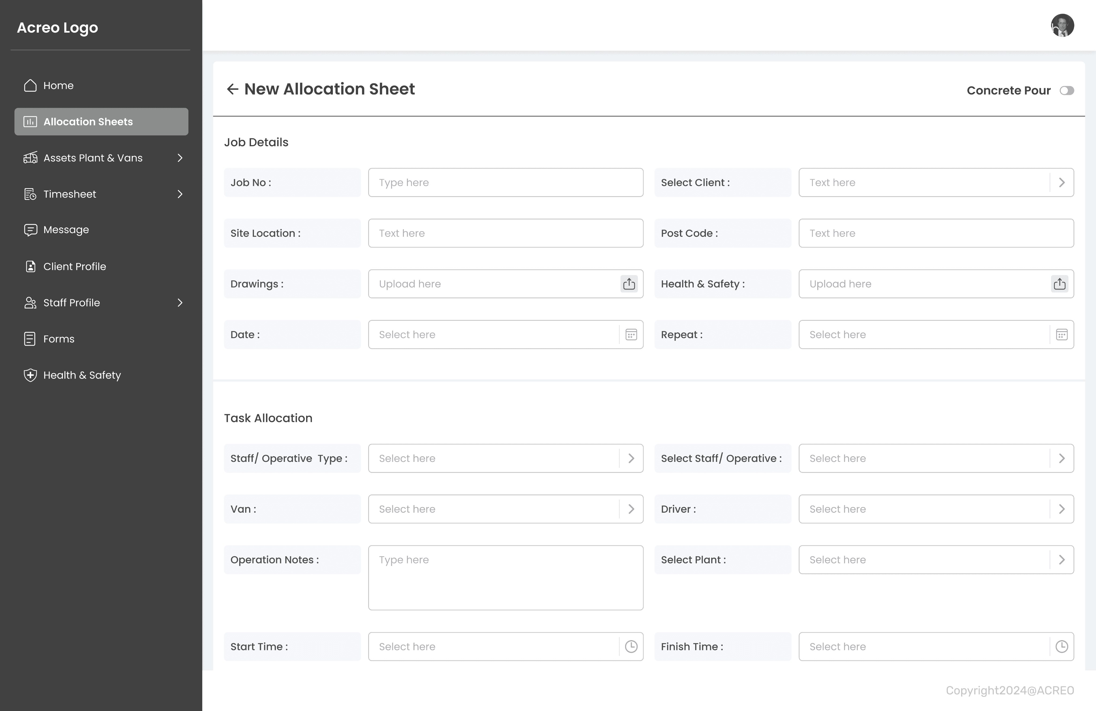Open the Date calendar icon
This screenshot has width=1096, height=711.
click(631, 335)
